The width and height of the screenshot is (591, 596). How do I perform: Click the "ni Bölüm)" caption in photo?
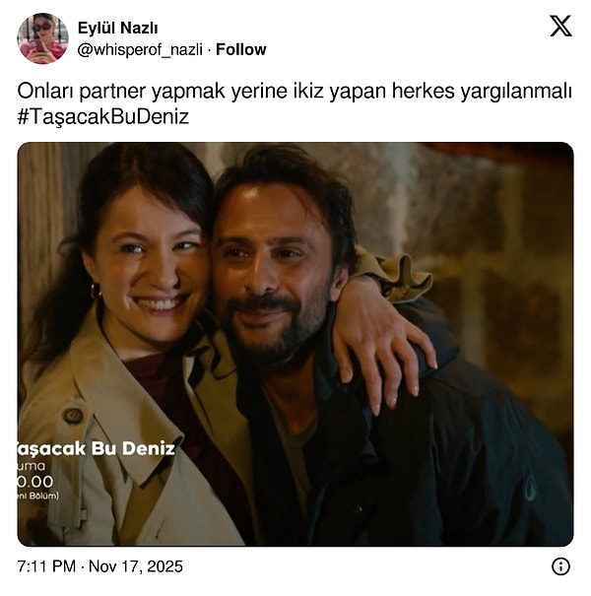pos(38,496)
